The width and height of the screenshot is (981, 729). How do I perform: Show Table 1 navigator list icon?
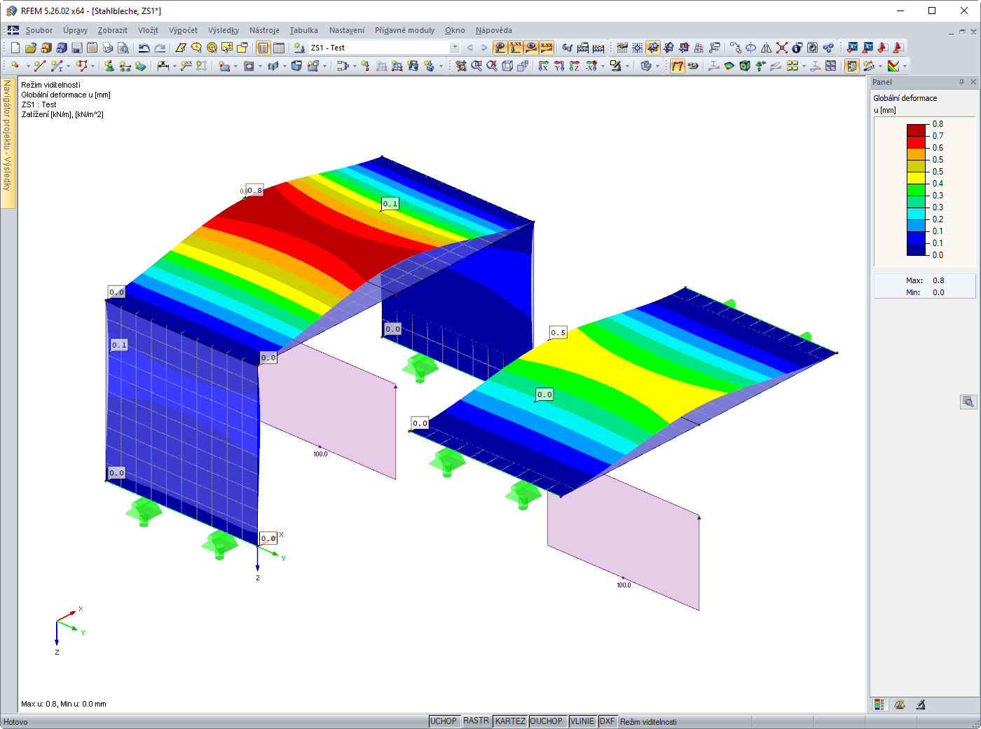coord(263,48)
